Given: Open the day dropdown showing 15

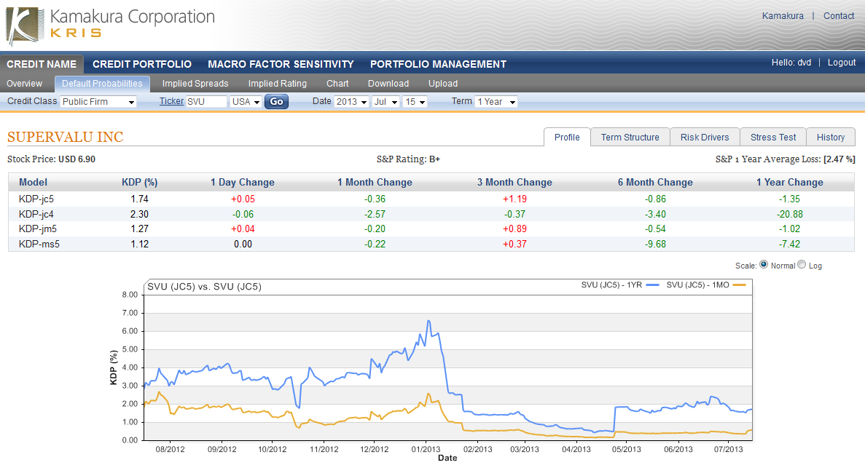Looking at the screenshot, I should (x=415, y=102).
